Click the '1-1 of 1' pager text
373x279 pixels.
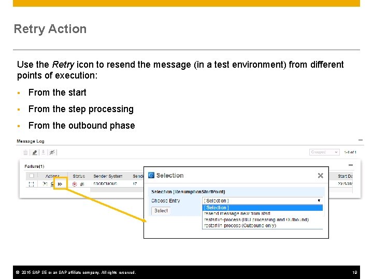pos(350,152)
